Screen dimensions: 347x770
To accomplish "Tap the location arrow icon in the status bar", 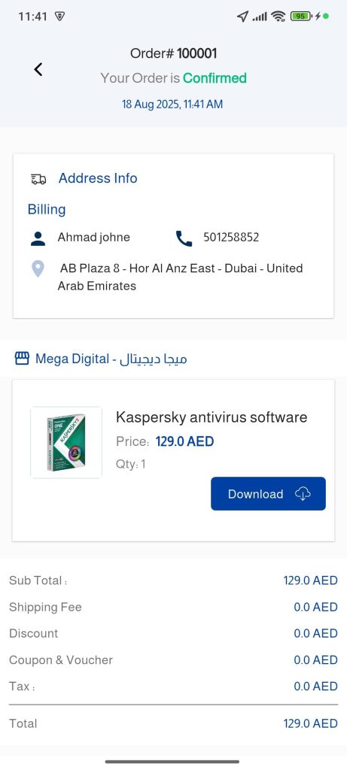I will [x=242, y=17].
